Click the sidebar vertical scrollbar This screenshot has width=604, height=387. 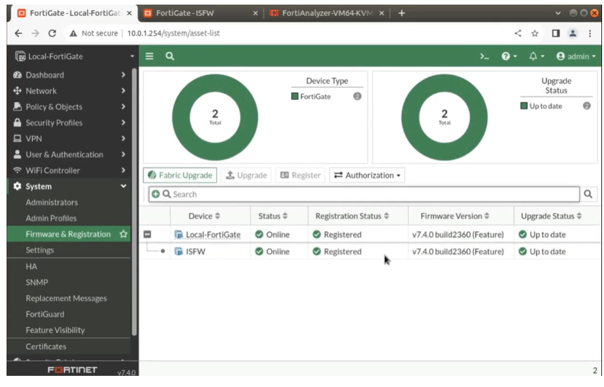pyautogui.click(x=134, y=202)
